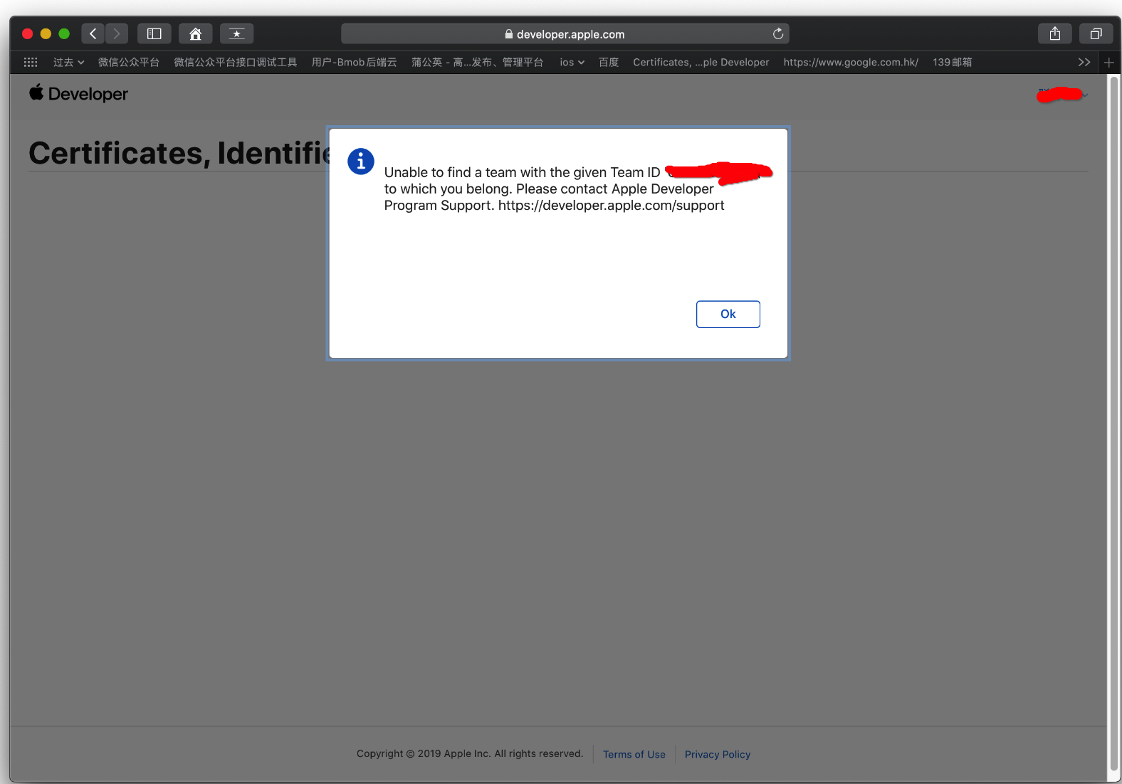Open the google.com.hk bookmark
The image size is (1122, 784).
(851, 63)
